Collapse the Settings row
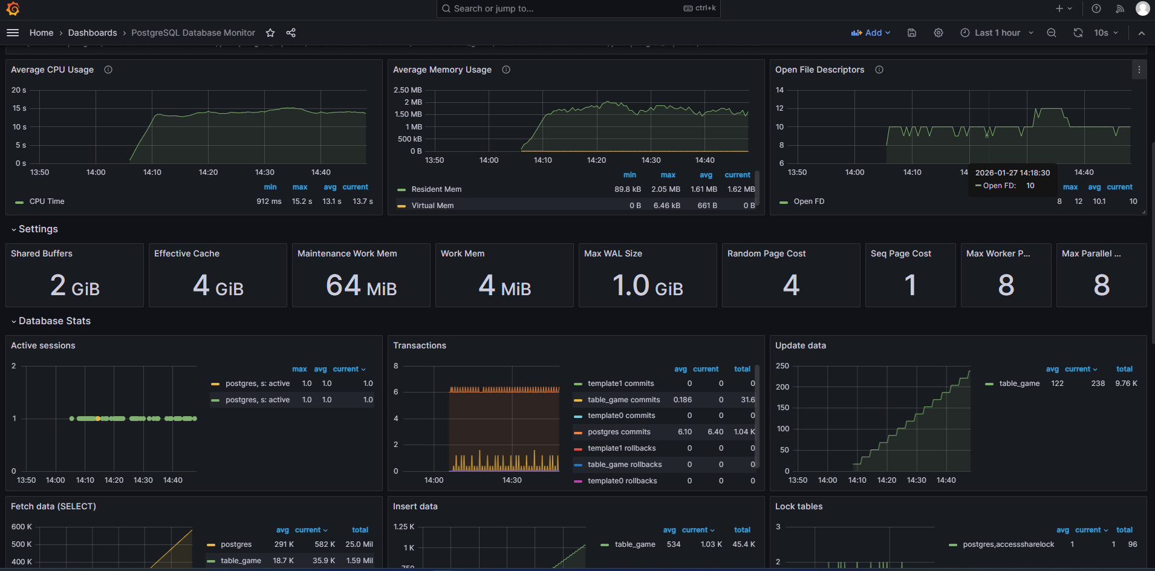Image resolution: width=1155 pixels, height=571 pixels. [37, 229]
